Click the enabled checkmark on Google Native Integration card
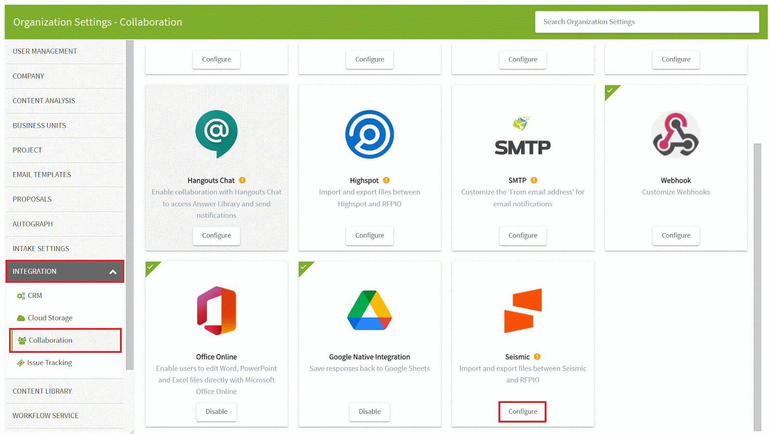The width and height of the screenshot is (770, 434). click(x=303, y=267)
